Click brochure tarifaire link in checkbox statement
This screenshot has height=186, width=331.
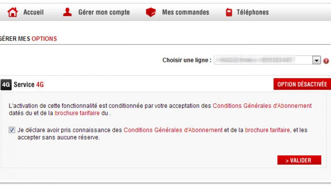click(x=267, y=130)
